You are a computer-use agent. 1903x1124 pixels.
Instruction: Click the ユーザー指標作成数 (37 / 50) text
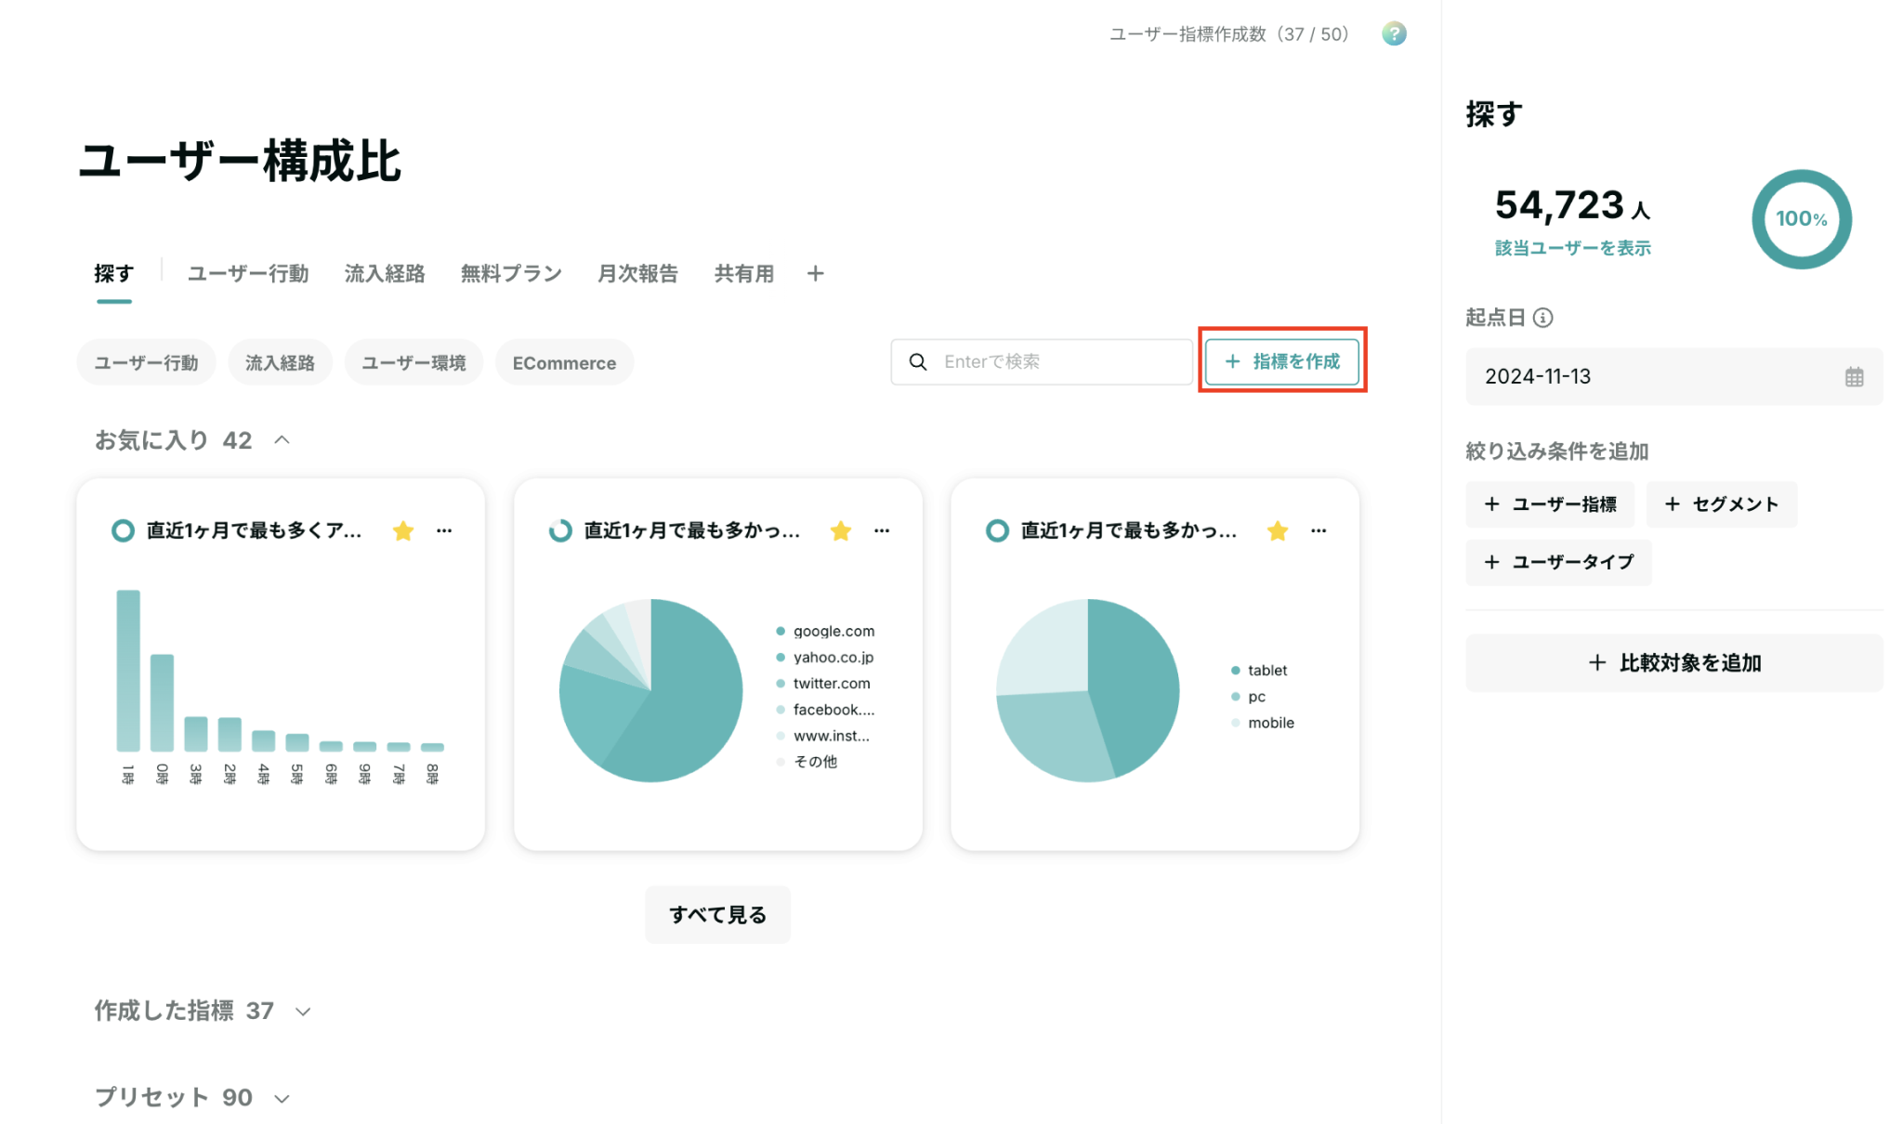1228,34
